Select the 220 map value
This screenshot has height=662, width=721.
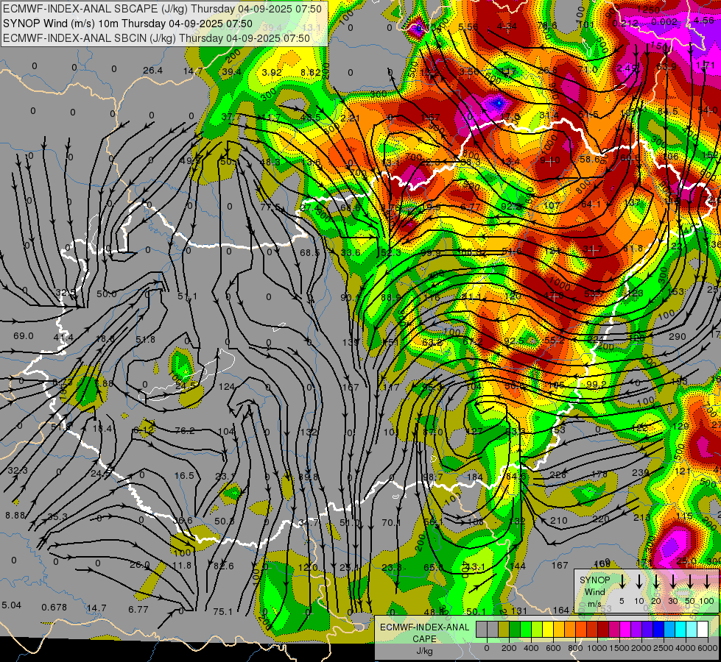click(x=600, y=519)
